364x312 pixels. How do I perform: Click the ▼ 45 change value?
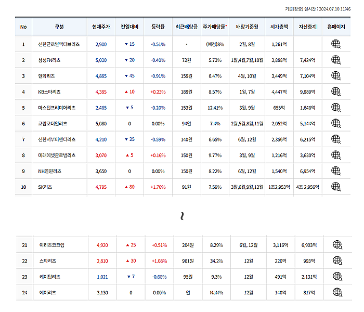pyautogui.click(x=129, y=76)
